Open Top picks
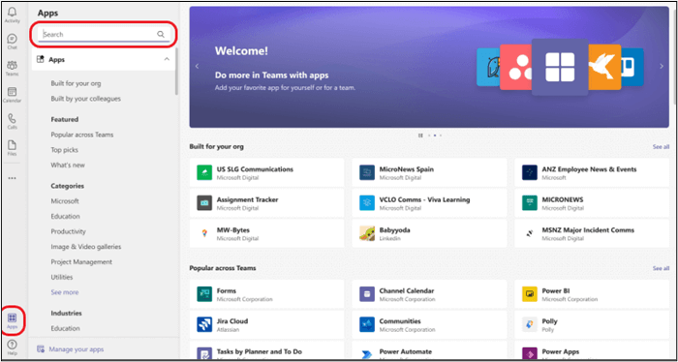Image resolution: width=678 pixels, height=362 pixels. pos(65,150)
